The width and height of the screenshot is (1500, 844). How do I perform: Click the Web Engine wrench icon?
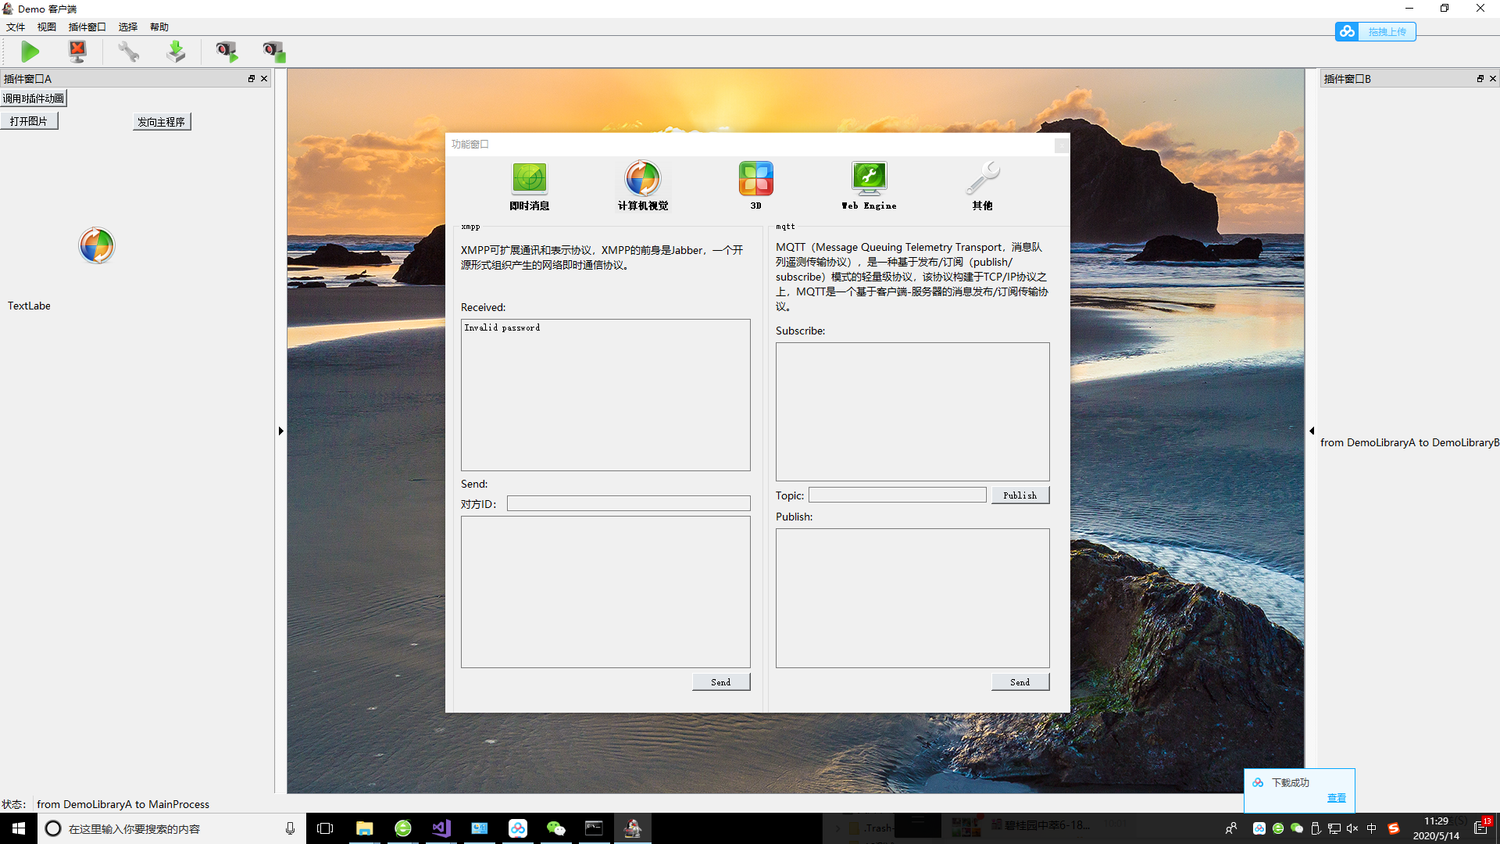(x=869, y=178)
